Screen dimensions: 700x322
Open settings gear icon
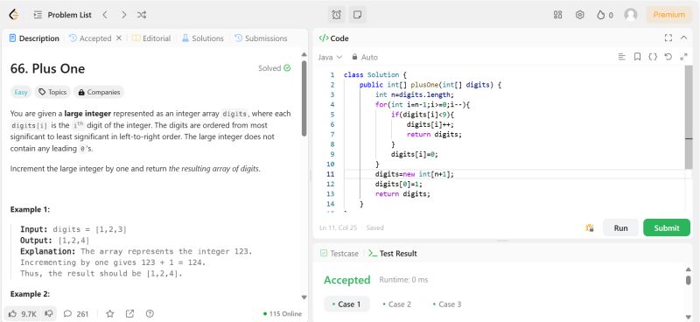(x=579, y=15)
